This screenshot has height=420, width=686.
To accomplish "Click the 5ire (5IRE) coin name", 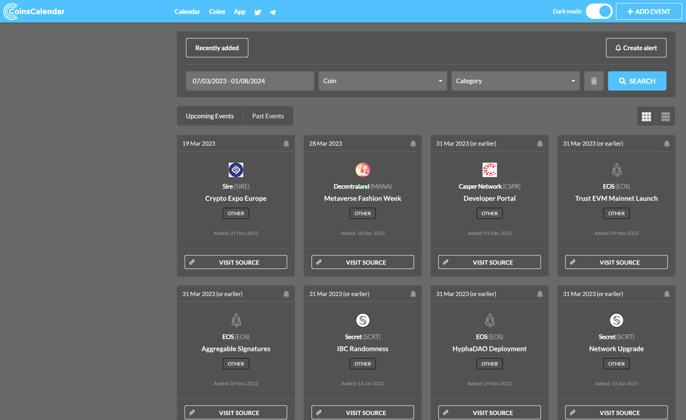I will point(236,186).
